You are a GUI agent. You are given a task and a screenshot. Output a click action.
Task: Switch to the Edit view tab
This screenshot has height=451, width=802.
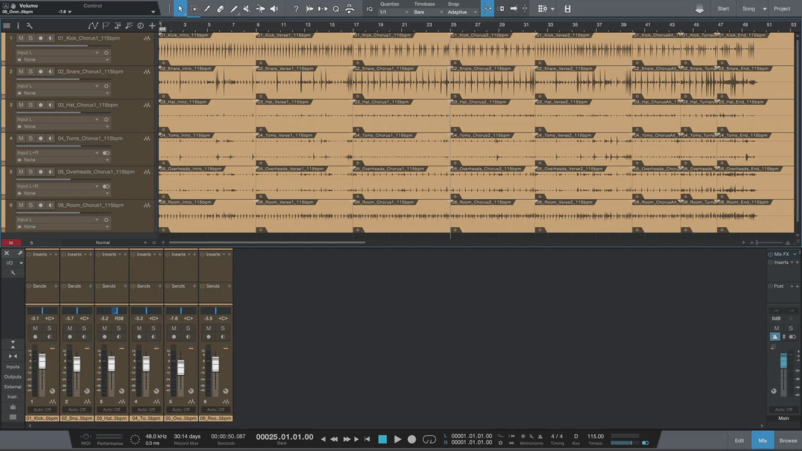(739, 440)
